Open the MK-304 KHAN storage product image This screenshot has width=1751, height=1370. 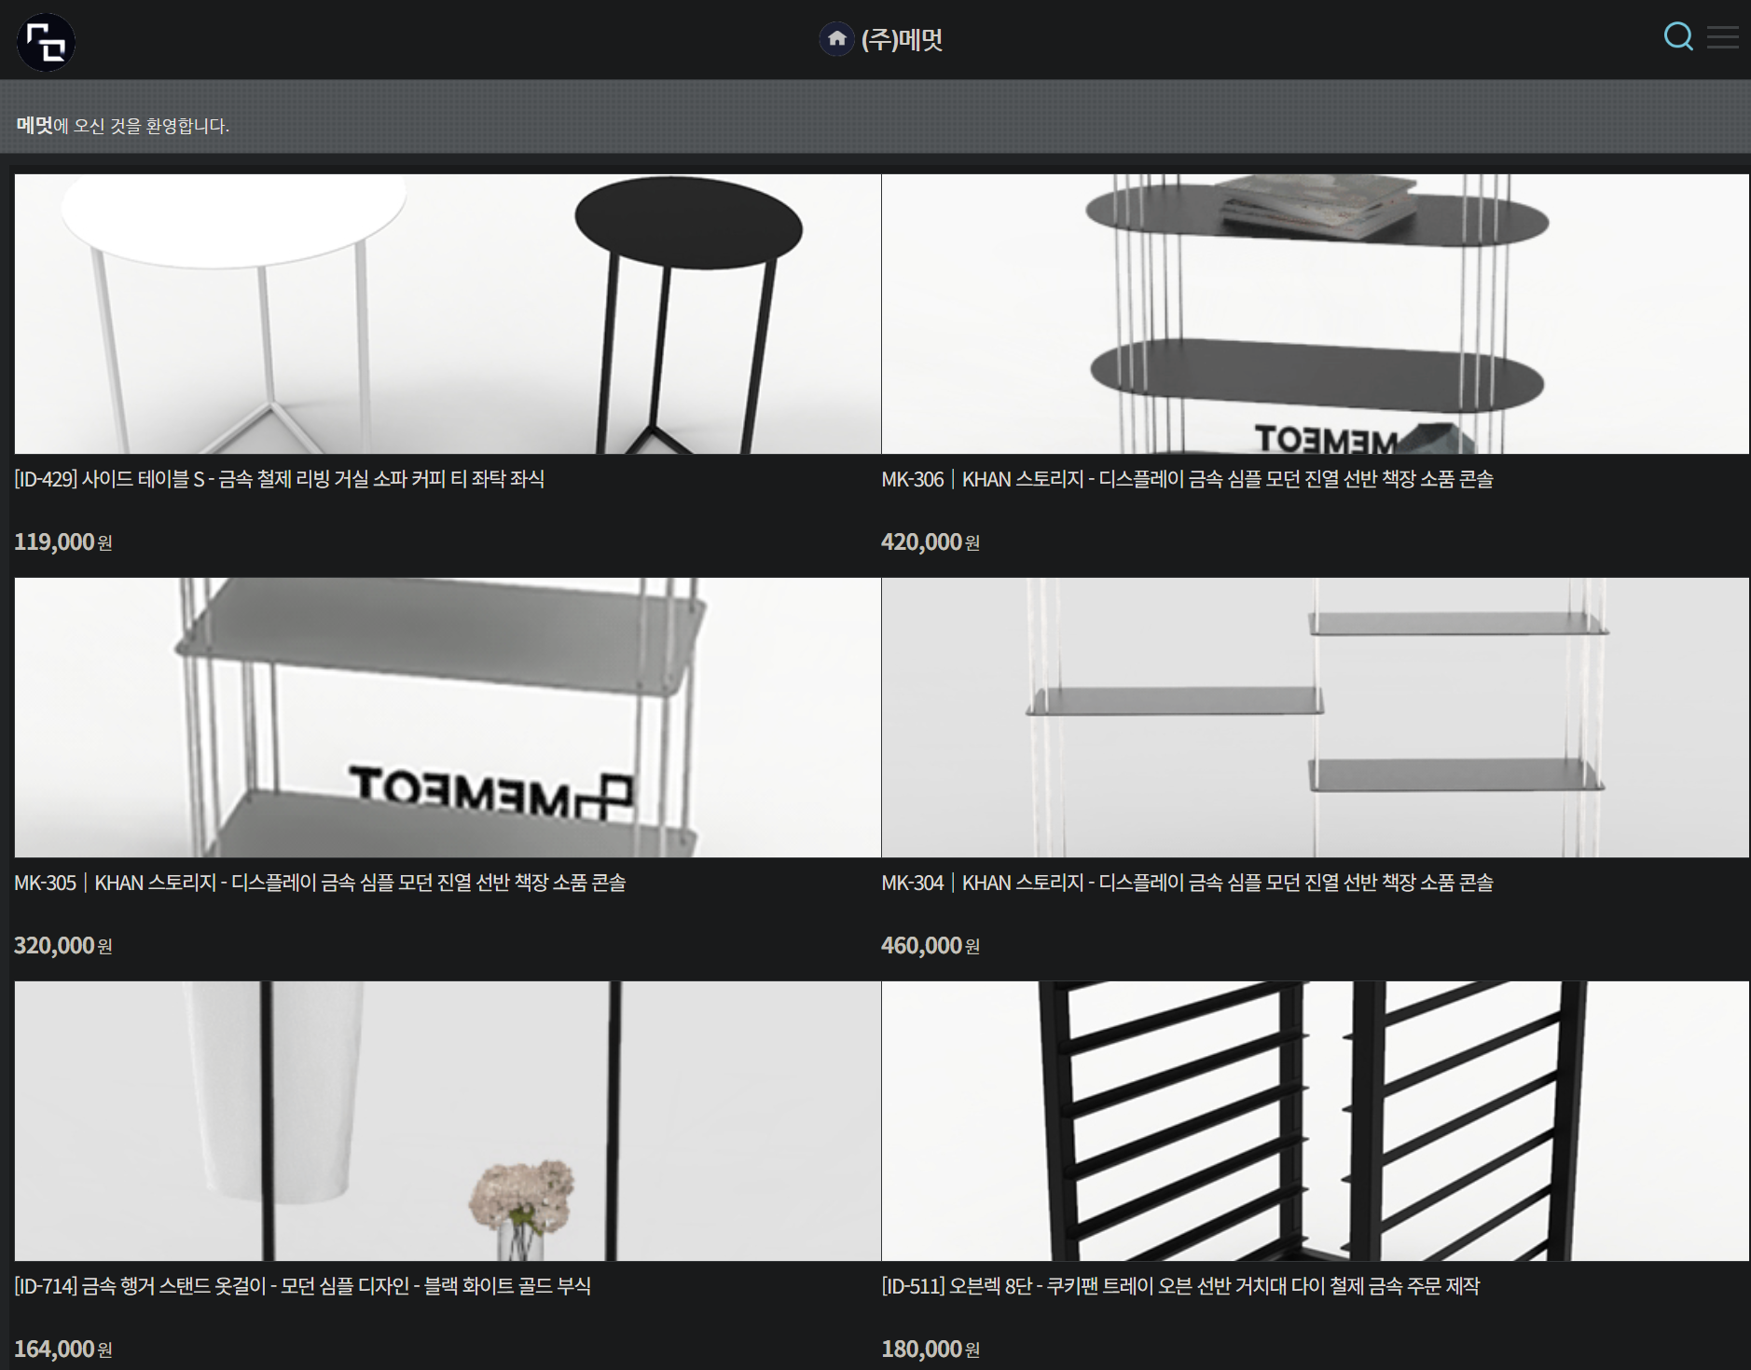[x=1315, y=717]
